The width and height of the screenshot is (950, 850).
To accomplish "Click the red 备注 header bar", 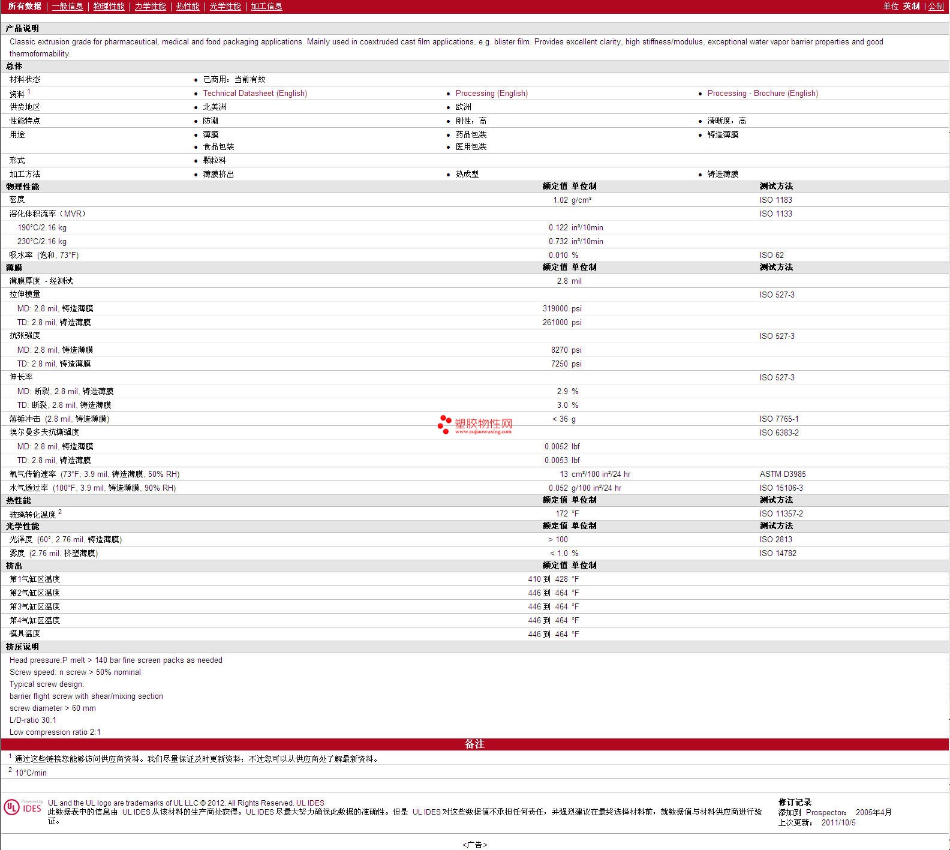I will pyautogui.click(x=474, y=744).
